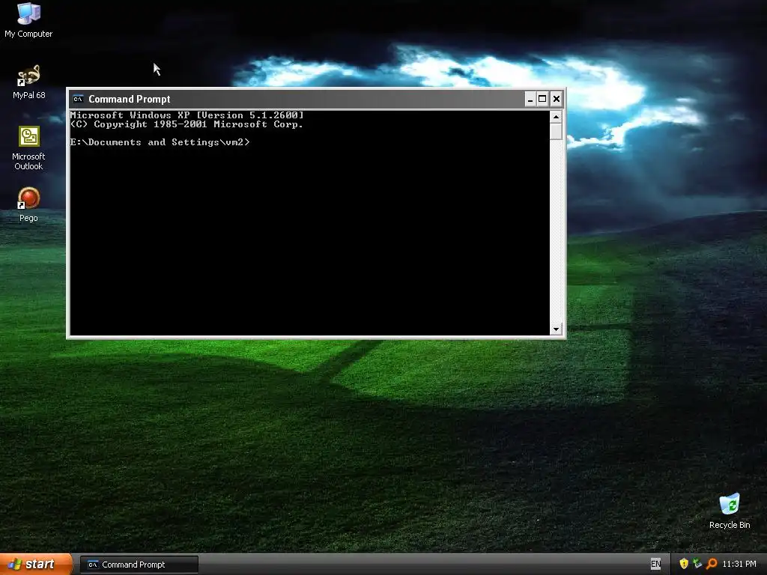
Task: Click the orange magnifier tray icon
Action: tap(712, 565)
